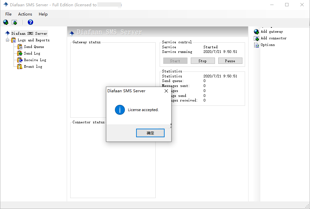Open the Send Log tree entry
Image resolution: width=310 pixels, height=209 pixels.
[x=32, y=53]
